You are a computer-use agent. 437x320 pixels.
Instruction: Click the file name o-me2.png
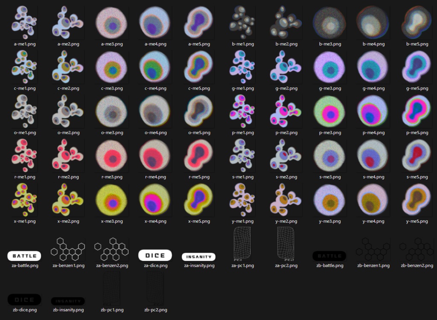pos(68,133)
